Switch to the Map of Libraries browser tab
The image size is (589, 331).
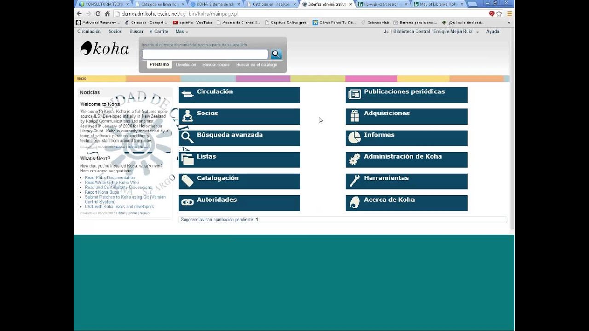pos(439,4)
